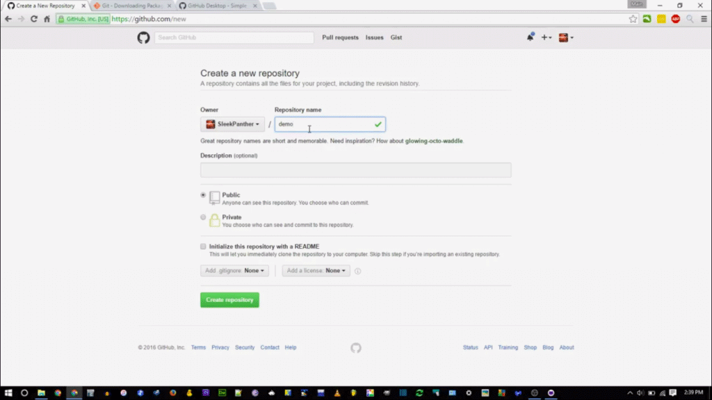Bookmark the page using the star icon
Screen dimensions: 712x400
(x=633, y=19)
